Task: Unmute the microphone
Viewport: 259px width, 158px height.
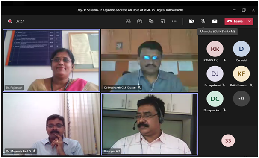Action: click(x=203, y=21)
